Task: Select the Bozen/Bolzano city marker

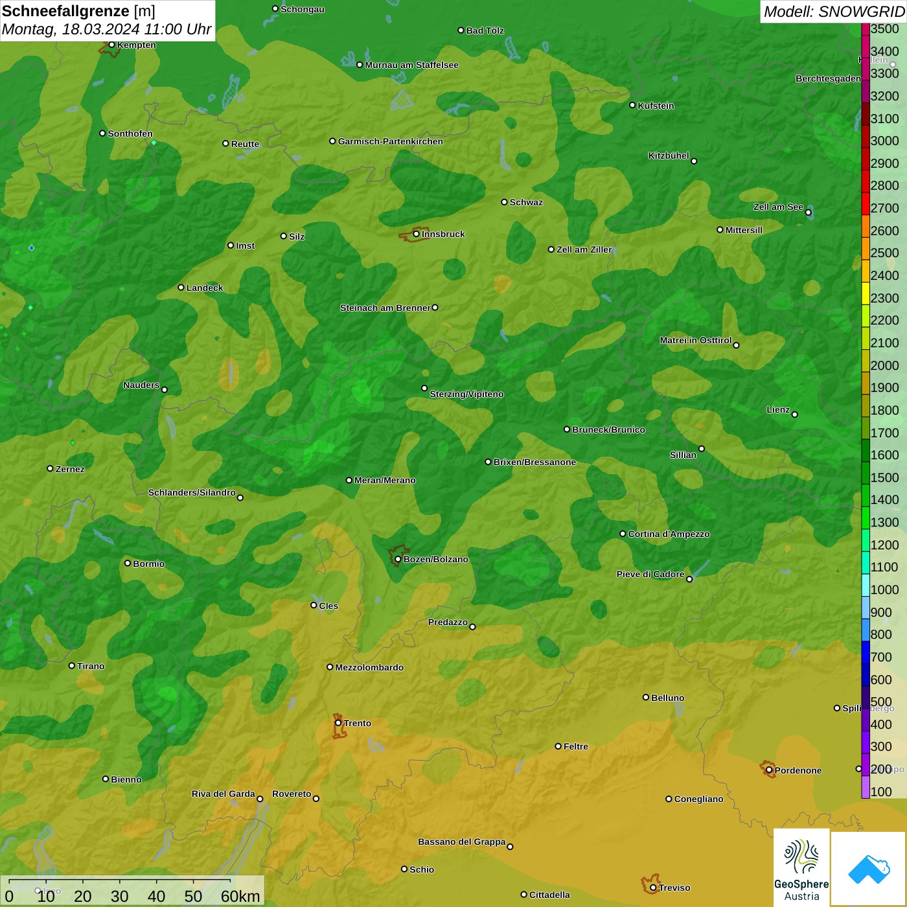Action: coord(398,559)
